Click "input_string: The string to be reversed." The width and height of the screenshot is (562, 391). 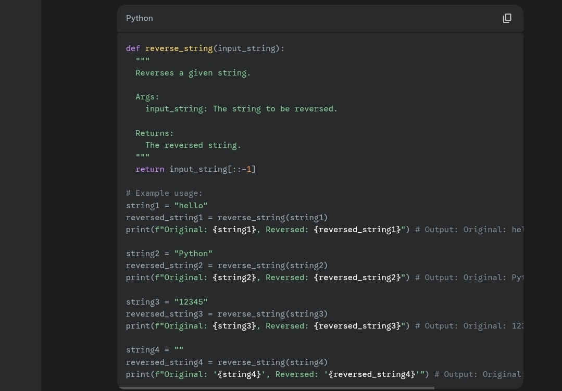[x=241, y=109]
